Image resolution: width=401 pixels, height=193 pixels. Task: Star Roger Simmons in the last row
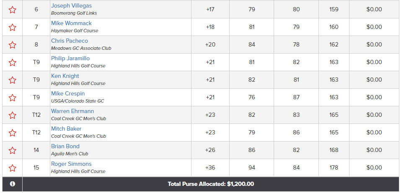[12, 168]
